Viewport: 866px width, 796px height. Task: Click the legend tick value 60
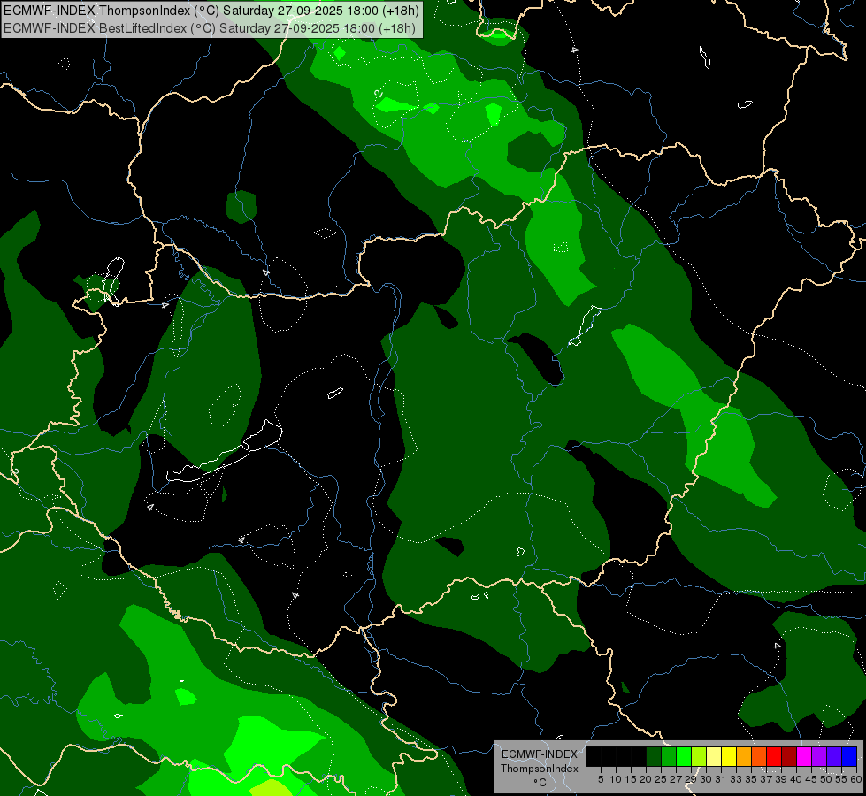point(856,779)
